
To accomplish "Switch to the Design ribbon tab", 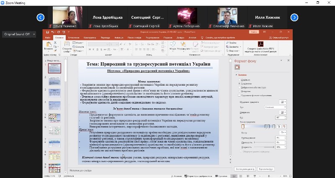I will [90, 38].
